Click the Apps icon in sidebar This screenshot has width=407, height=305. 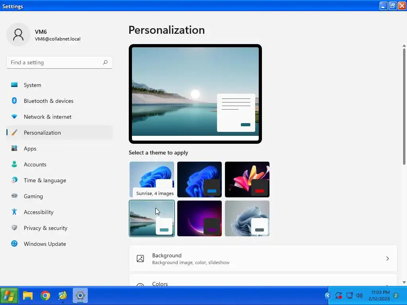coord(14,149)
